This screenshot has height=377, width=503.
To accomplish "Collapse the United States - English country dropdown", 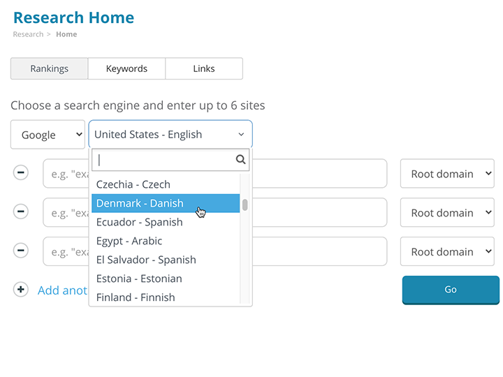I will click(x=170, y=134).
